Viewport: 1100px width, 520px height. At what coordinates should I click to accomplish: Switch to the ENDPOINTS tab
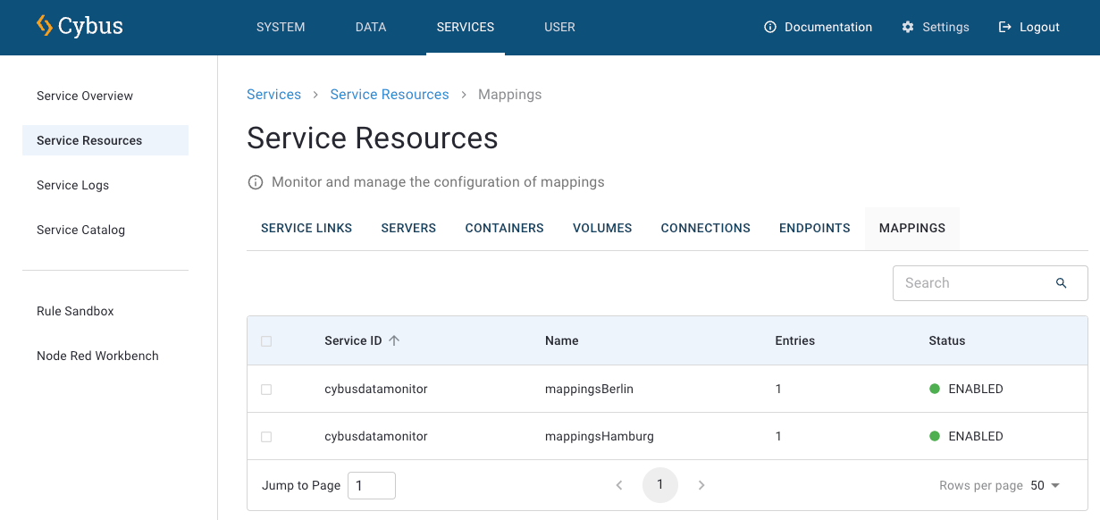(814, 228)
